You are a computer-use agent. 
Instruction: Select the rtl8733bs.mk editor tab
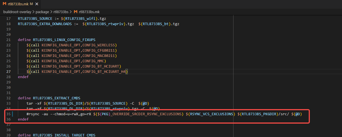[x=18, y=4]
